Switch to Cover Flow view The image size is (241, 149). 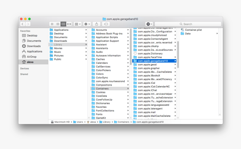69,24
